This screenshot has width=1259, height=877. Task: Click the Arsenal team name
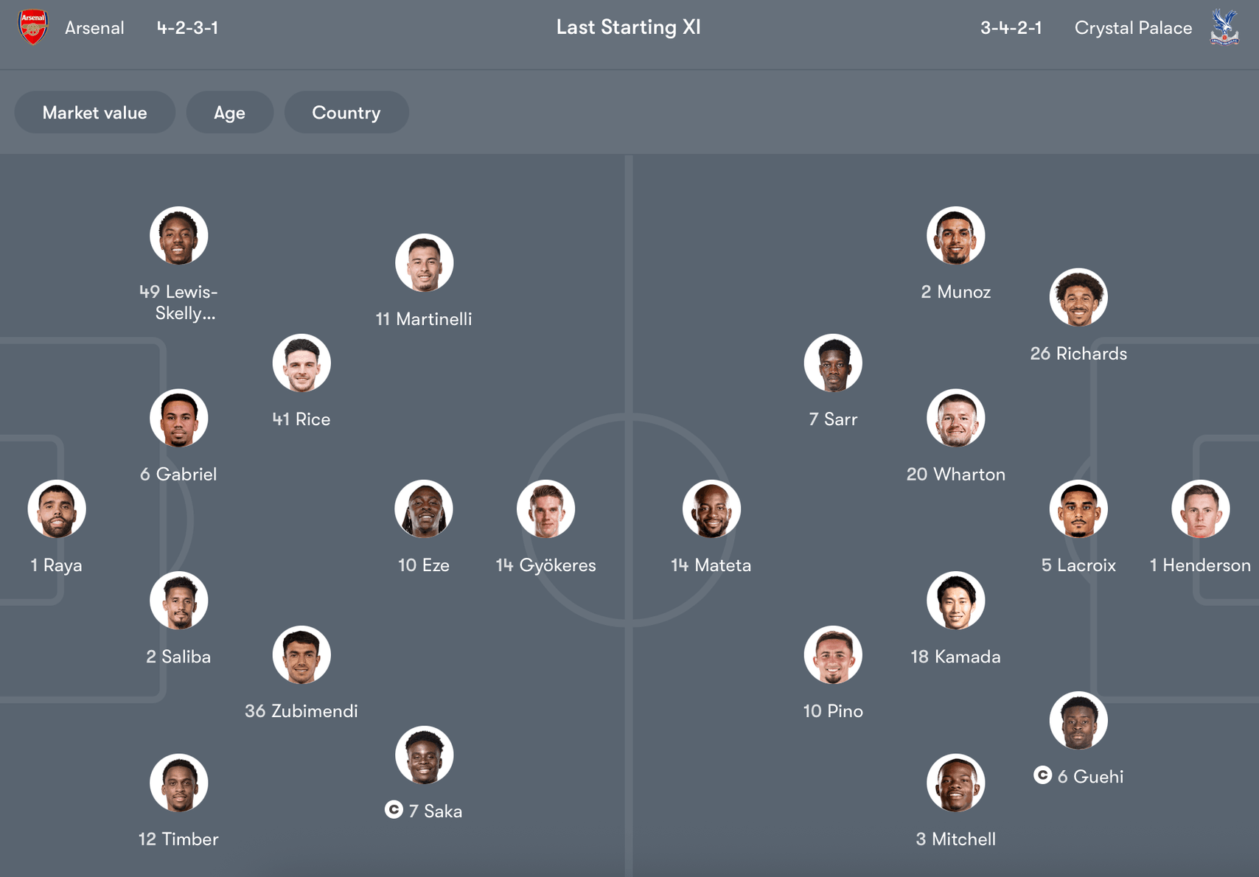(94, 28)
